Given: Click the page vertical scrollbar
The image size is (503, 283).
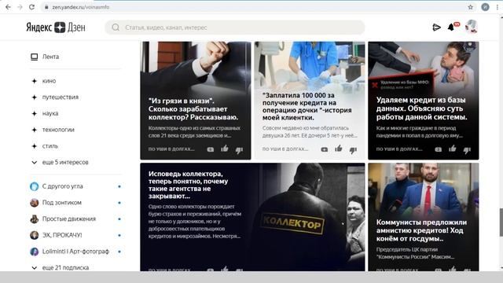Looking at the screenshot, I should click(x=501, y=222).
